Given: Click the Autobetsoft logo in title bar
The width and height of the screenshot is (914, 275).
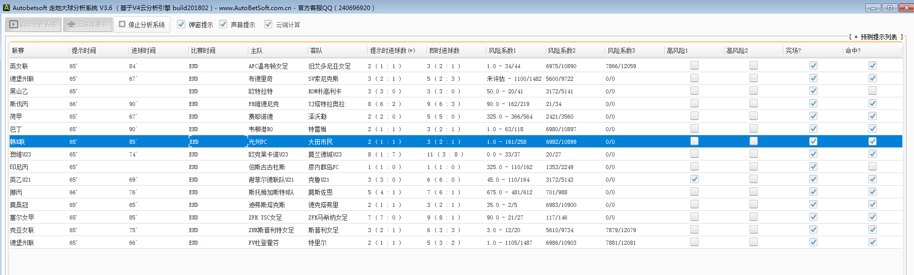Looking at the screenshot, I should point(7,8).
